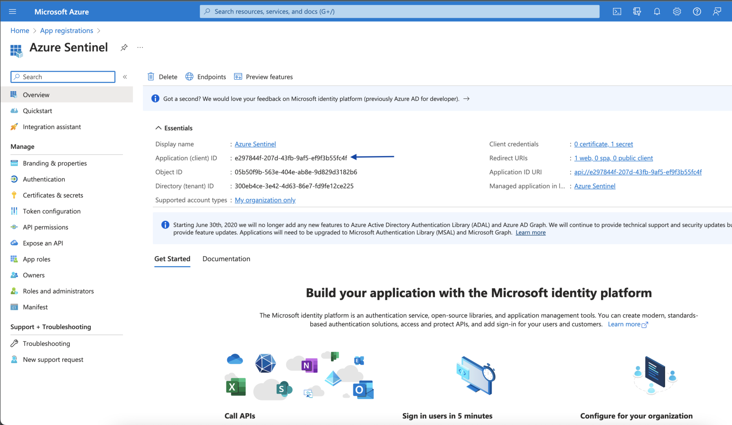732x425 pixels.
Task: Switch to the Documentation tab
Action: point(226,259)
